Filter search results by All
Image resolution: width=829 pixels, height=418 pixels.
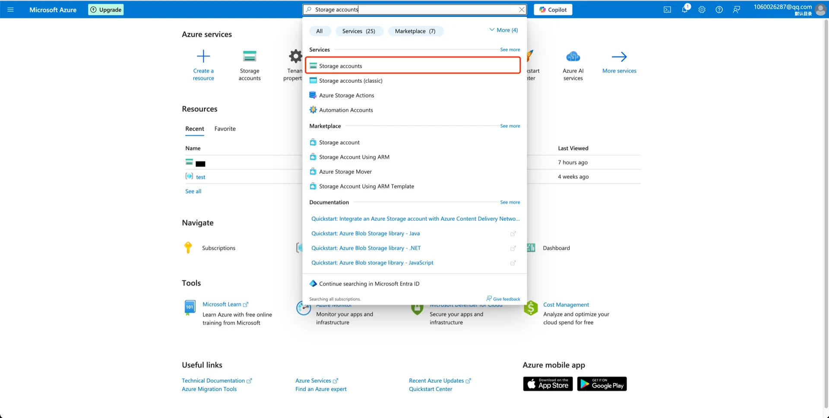point(320,31)
